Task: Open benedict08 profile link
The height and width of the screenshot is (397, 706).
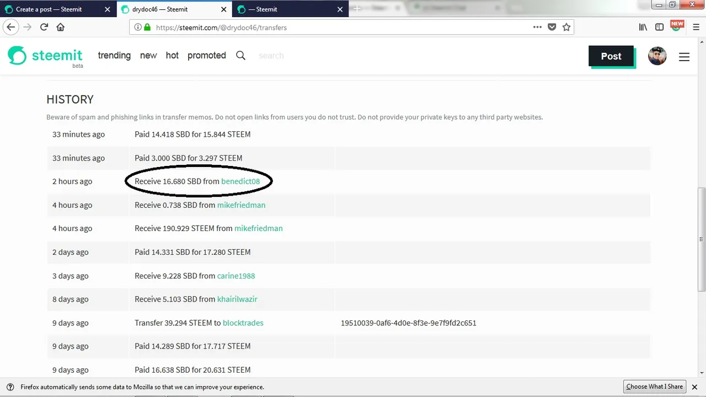Action: [x=240, y=181]
